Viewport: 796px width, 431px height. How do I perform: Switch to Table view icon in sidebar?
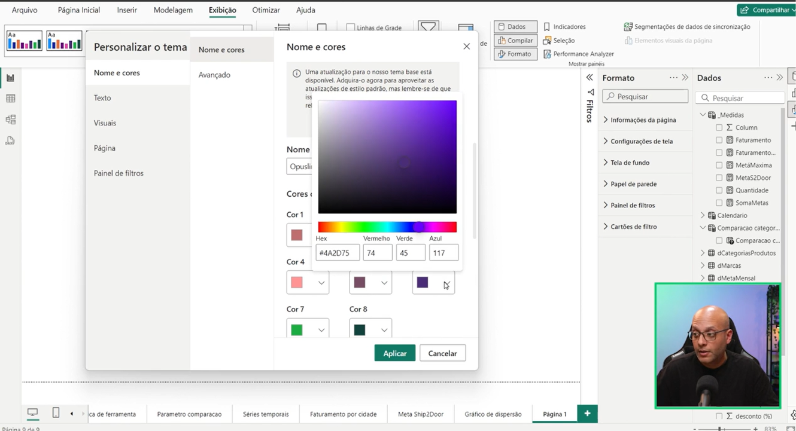pyautogui.click(x=10, y=99)
